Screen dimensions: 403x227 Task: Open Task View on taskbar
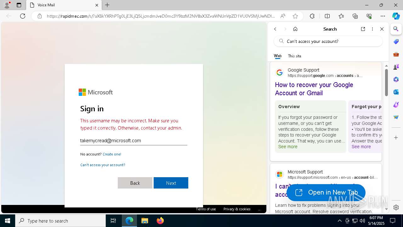pyautogui.click(x=113, y=221)
